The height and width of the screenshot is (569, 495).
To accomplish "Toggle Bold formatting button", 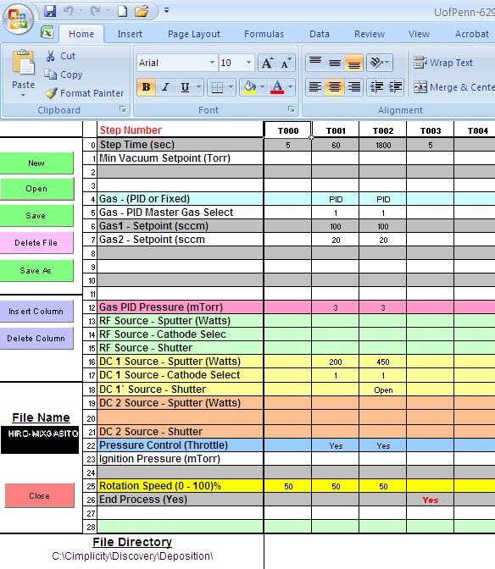I will click(x=147, y=87).
